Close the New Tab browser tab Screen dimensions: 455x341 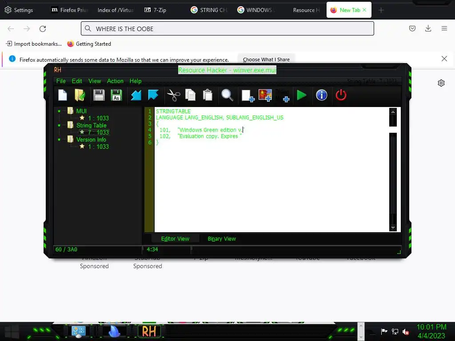pos(364,10)
